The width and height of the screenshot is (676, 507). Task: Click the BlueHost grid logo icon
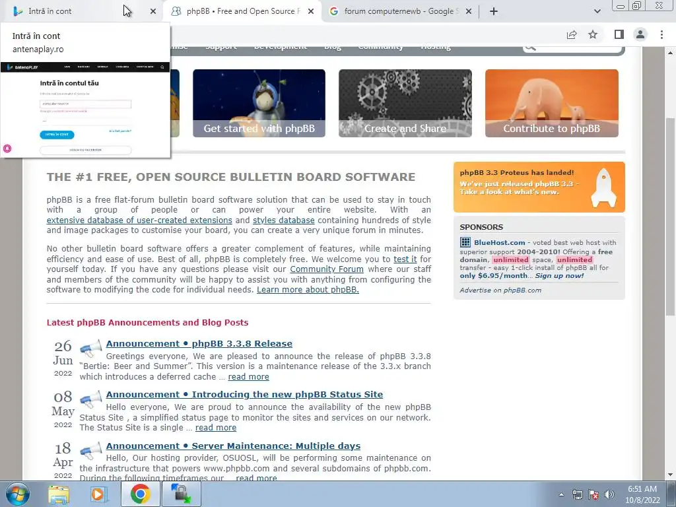(465, 242)
